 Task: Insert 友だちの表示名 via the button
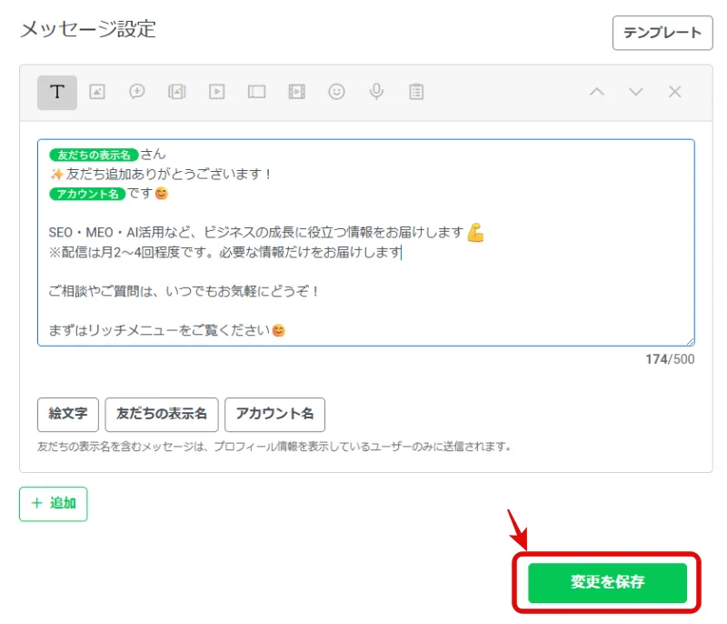tap(162, 414)
